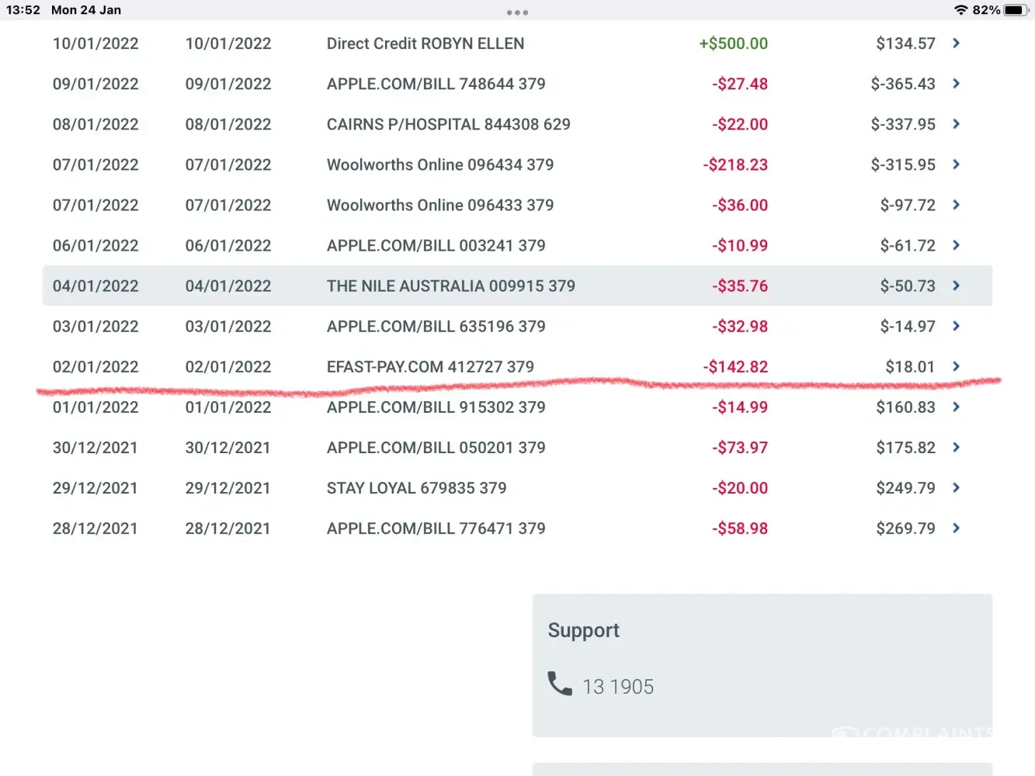This screenshot has width=1035, height=776.
Task: Call support number 13 1905
Action: 618,687
